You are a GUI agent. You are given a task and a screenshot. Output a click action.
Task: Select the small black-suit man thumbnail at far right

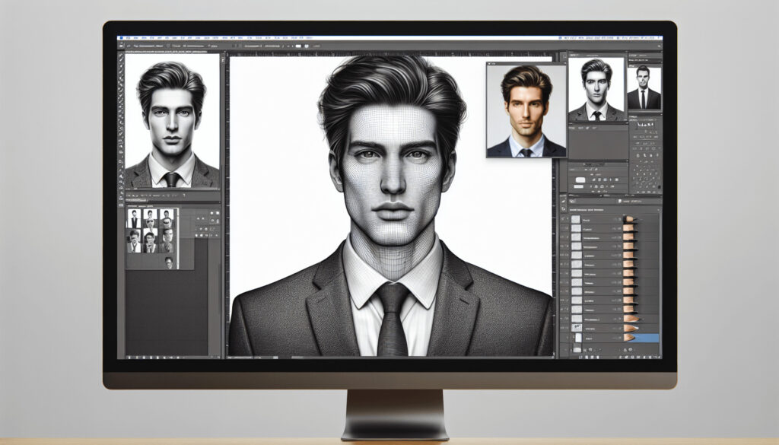[644, 88]
